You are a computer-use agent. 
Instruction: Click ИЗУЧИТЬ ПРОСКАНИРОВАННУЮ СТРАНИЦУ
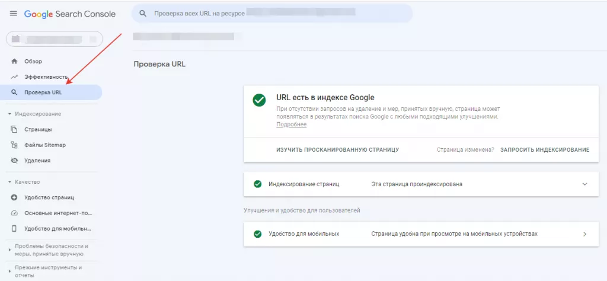coord(337,150)
